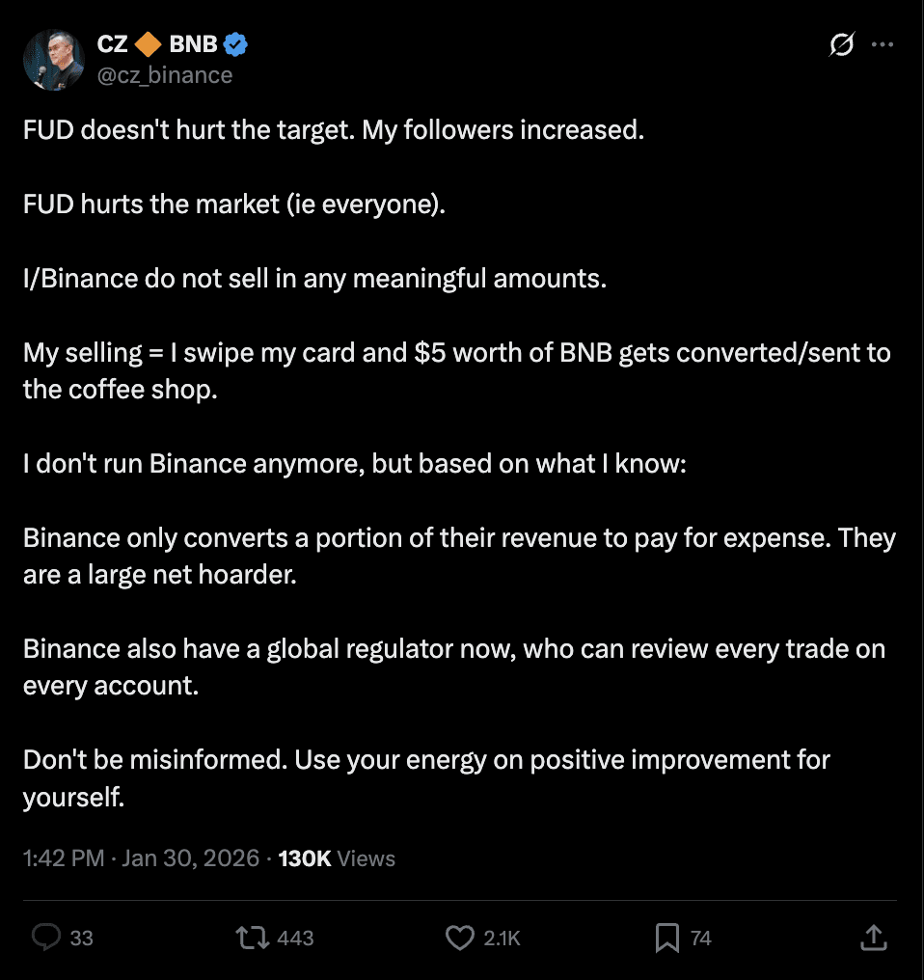Click the 443 reposts count

click(x=295, y=938)
